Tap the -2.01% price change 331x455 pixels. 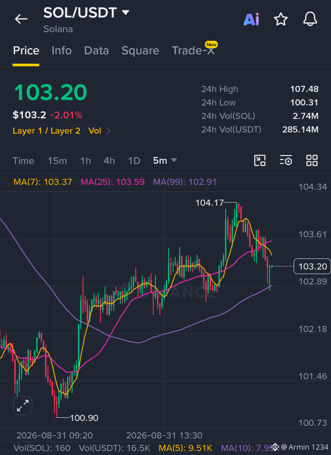click(66, 115)
